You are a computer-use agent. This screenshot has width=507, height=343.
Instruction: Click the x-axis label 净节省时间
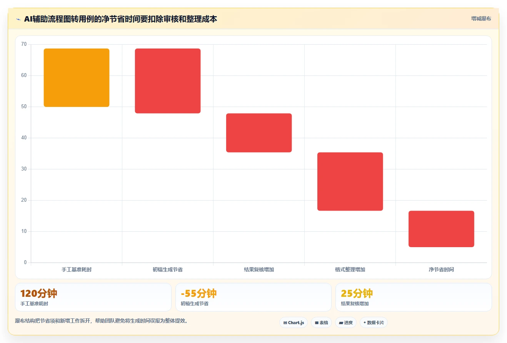(441, 269)
